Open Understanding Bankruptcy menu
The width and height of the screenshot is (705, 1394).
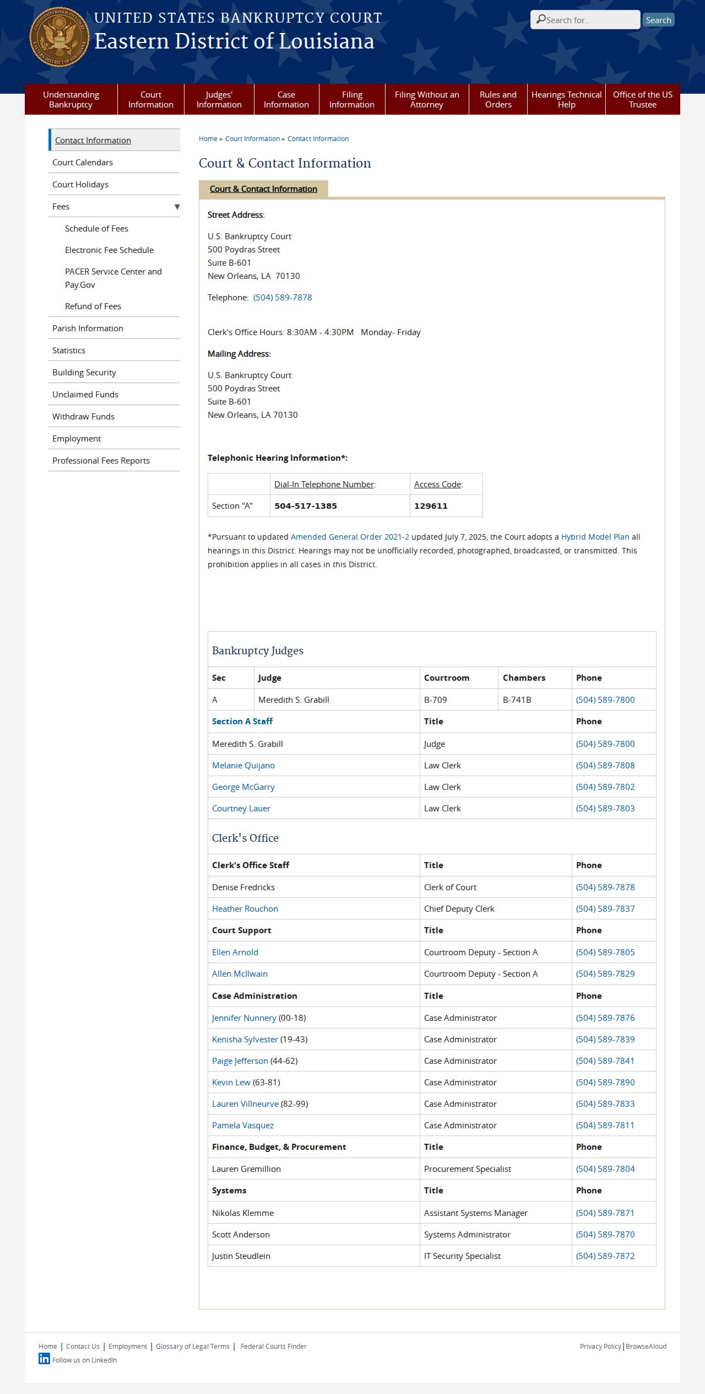[71, 99]
